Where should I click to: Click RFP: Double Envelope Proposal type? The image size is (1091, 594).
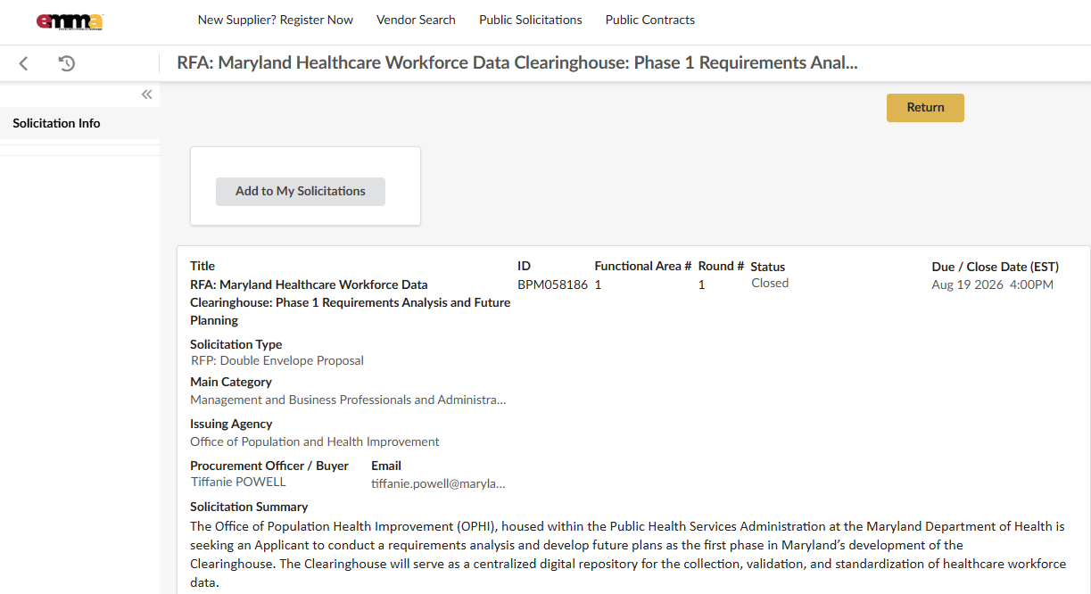tap(277, 360)
